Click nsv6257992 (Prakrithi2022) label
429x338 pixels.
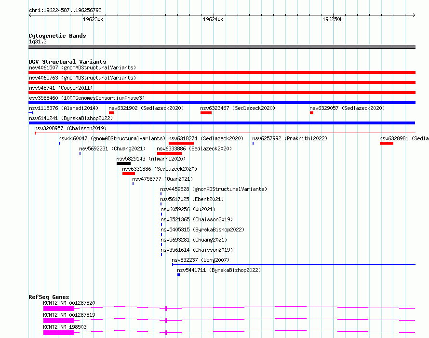click(x=290, y=138)
